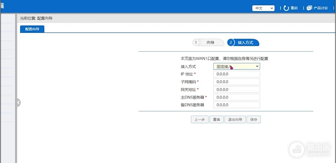Select wizard step 2 接入方式
This screenshot has height=163, width=336.
point(243,42)
